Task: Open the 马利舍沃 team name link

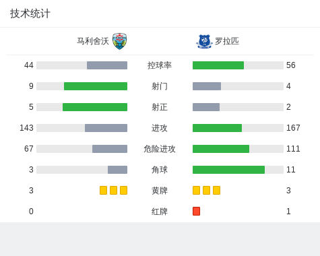Action: (x=93, y=41)
